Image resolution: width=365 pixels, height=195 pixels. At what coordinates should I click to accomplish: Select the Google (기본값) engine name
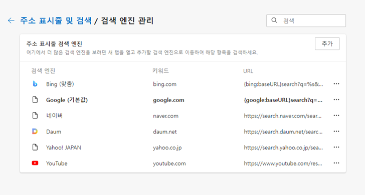click(x=67, y=100)
